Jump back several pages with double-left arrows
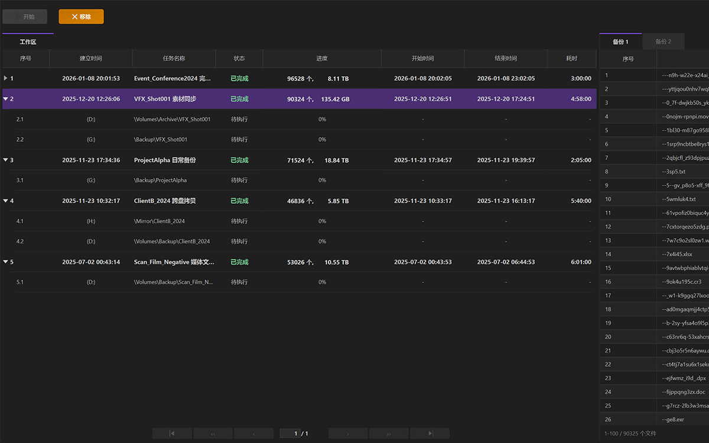709x443 pixels. coord(213,434)
